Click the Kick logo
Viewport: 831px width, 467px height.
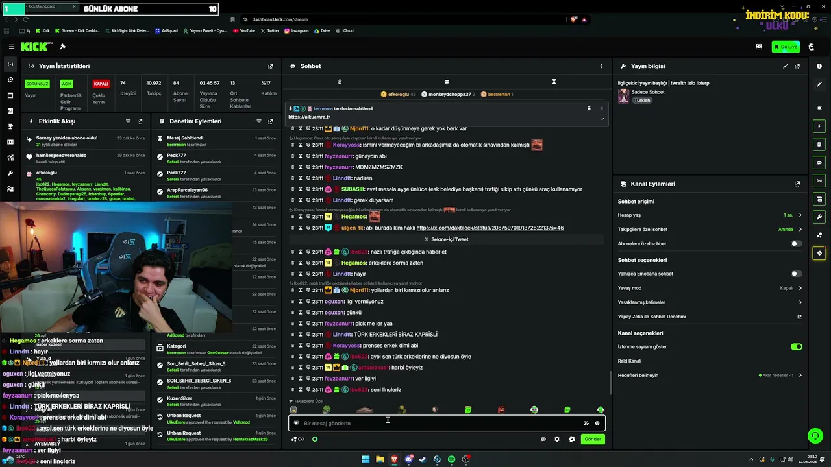[x=36, y=47]
